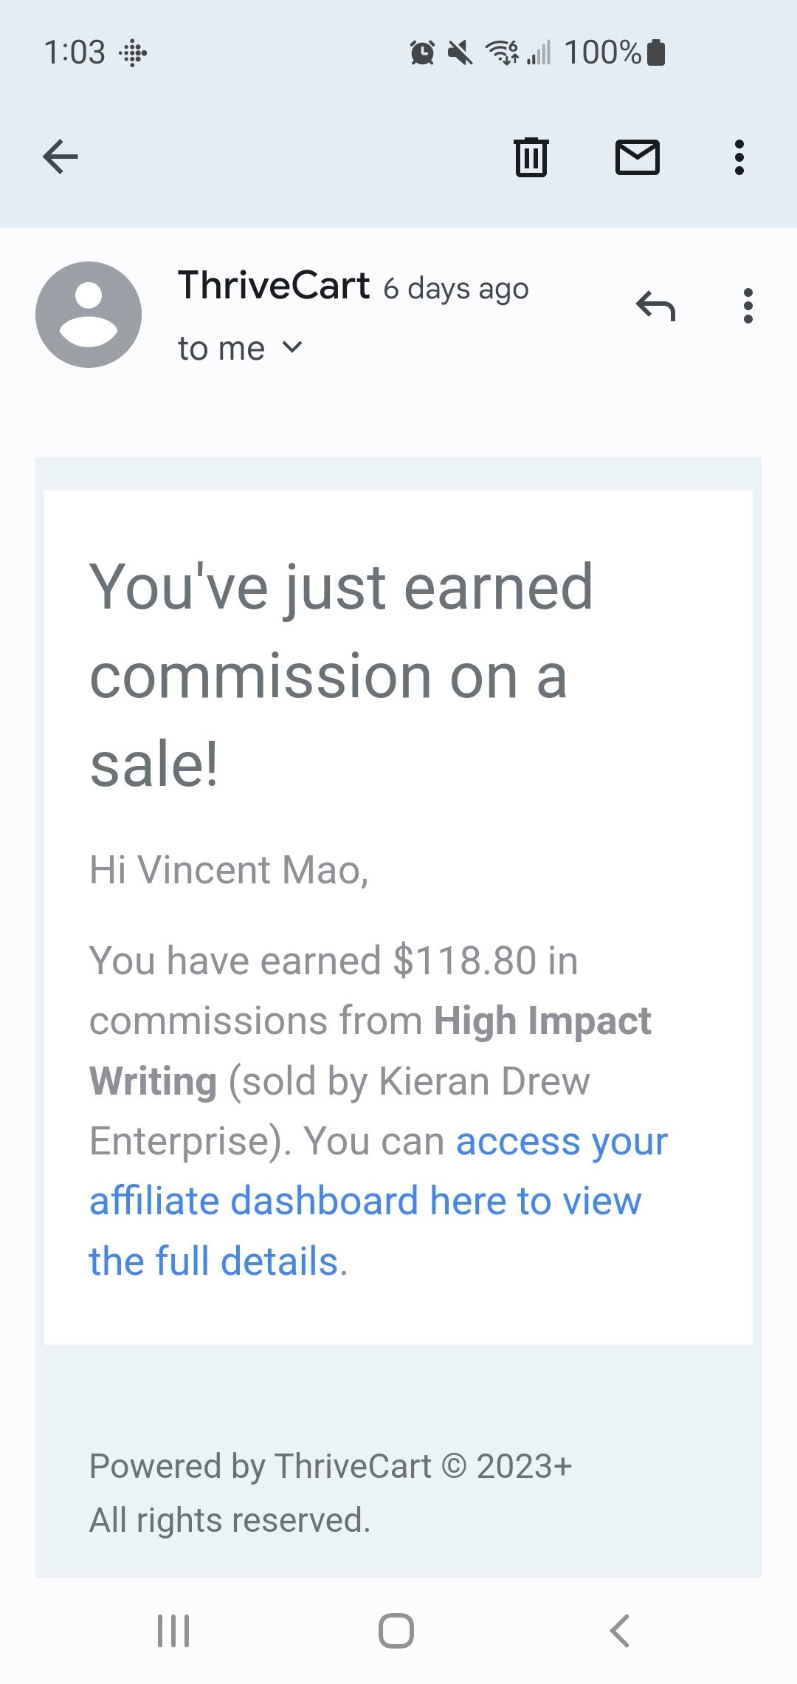
Task: Tap the battery indicator in the status bar
Action: click(x=656, y=52)
